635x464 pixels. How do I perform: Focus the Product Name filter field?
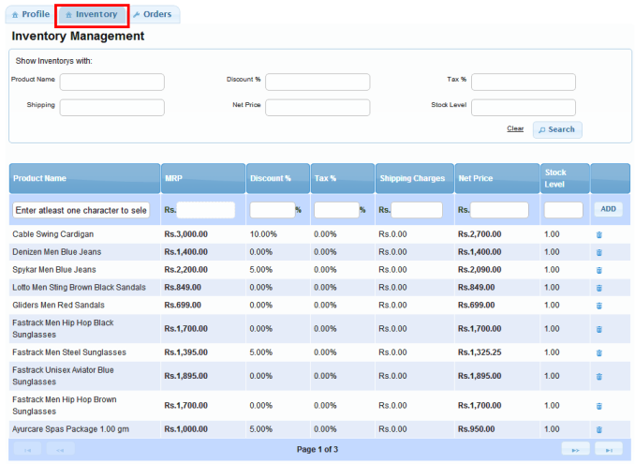tap(112, 82)
